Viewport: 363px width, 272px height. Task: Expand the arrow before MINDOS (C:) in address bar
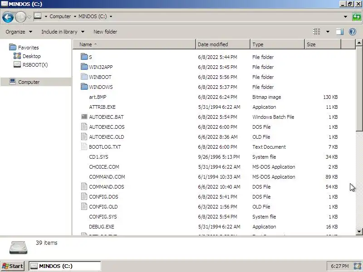75,16
